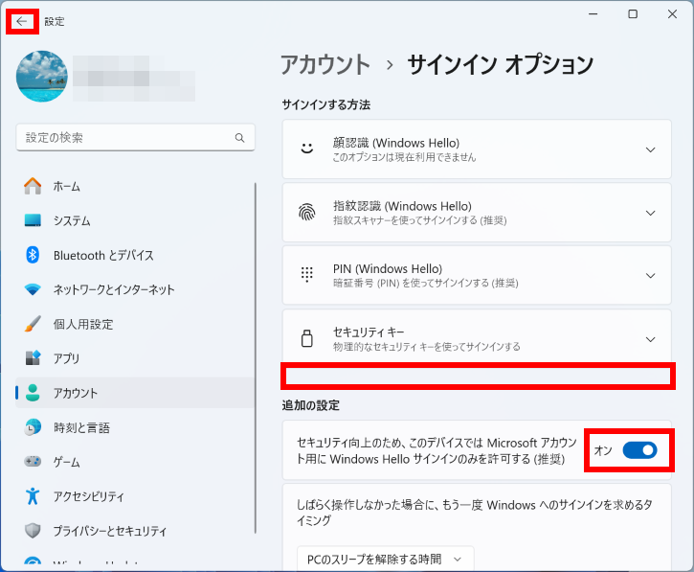Viewport: 694px width, 572px height.
Task: Click サインインする方法 heading text
Action: tap(326, 104)
